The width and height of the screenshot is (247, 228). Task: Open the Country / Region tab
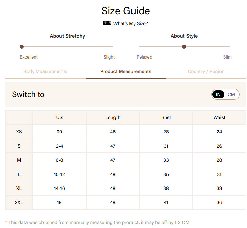point(206,71)
